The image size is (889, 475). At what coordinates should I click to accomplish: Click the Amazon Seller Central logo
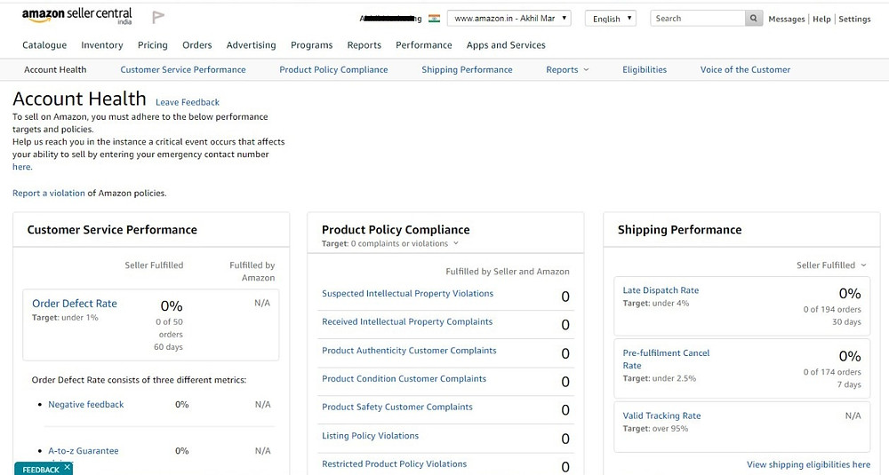[76, 16]
